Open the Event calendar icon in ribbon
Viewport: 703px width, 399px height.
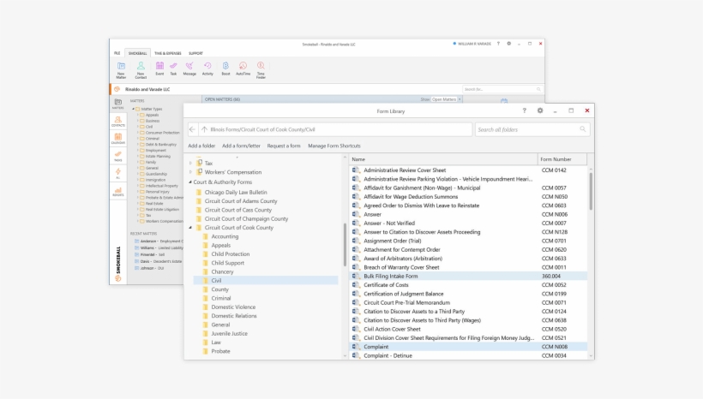point(159,67)
